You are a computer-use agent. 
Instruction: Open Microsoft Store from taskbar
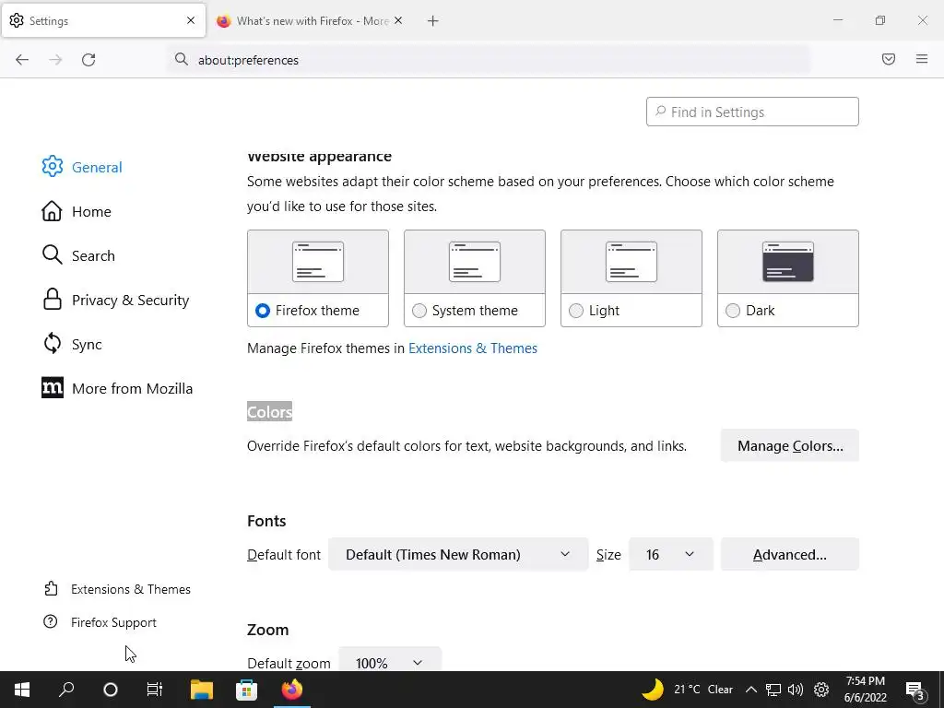point(246,690)
